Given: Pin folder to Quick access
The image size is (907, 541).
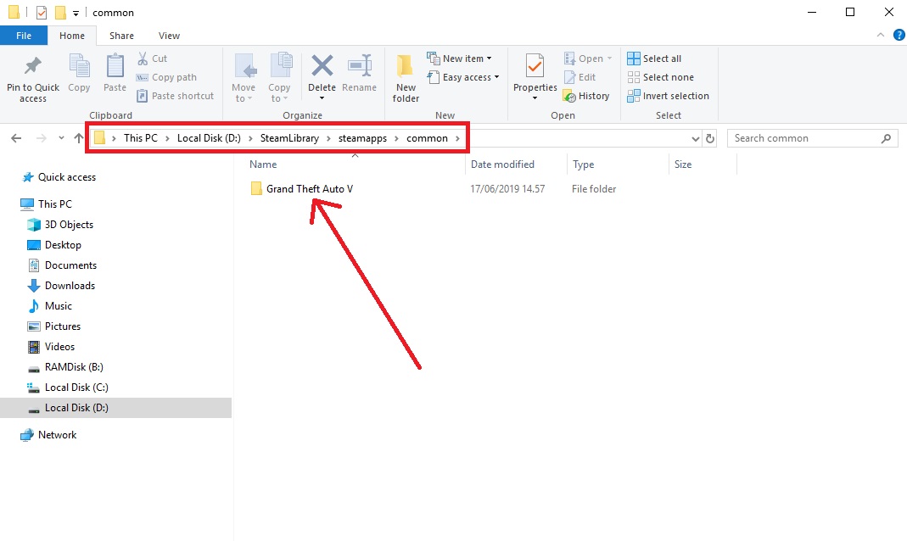Looking at the screenshot, I should 33,80.
